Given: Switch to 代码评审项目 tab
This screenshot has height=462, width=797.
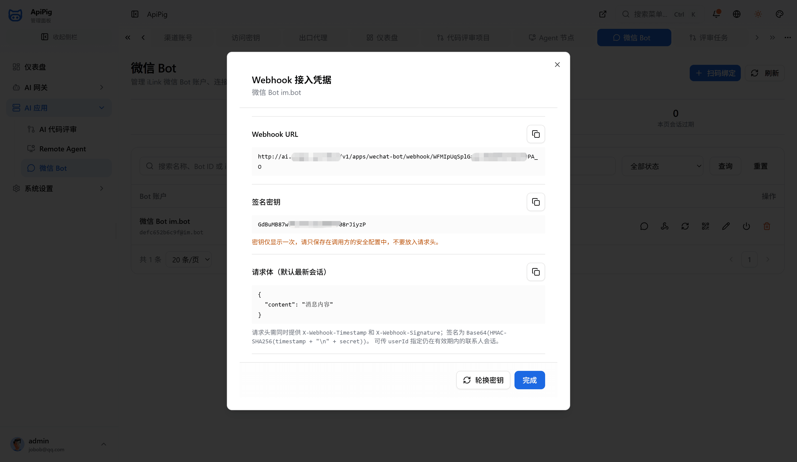Looking at the screenshot, I should (463, 38).
